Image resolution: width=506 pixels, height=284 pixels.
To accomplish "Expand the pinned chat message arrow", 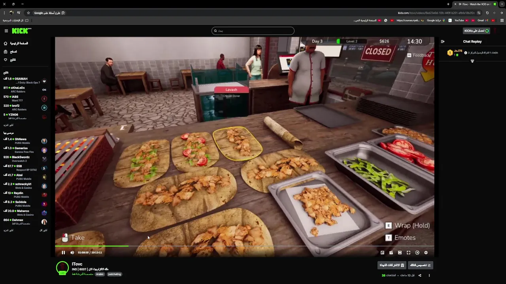I will [x=472, y=61].
